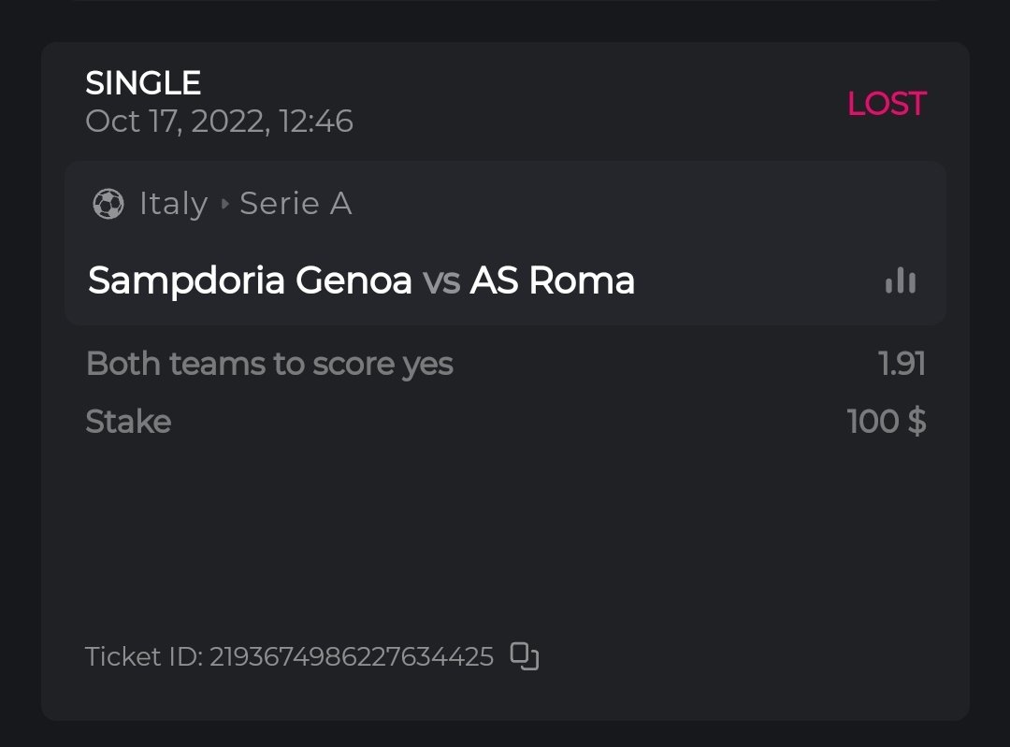Click empty space below the Stake row

coord(505,533)
